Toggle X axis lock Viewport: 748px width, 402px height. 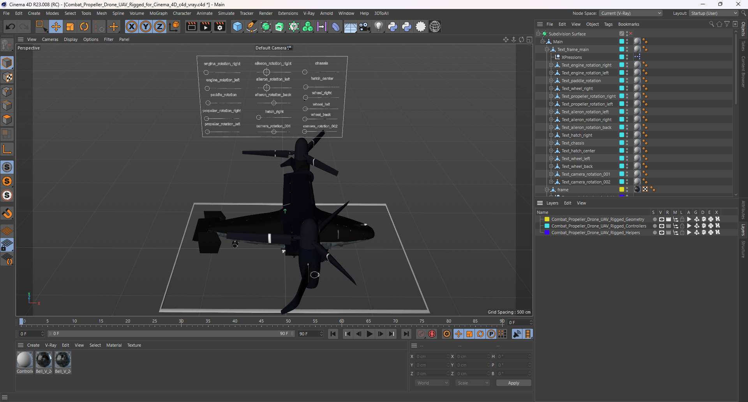click(132, 26)
